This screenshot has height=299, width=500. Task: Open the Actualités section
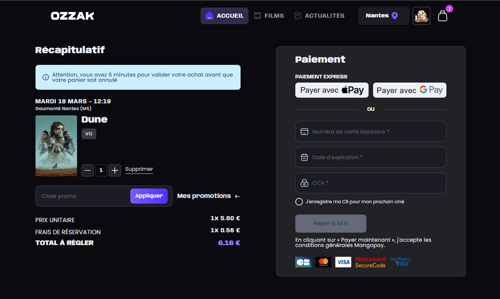point(319,16)
